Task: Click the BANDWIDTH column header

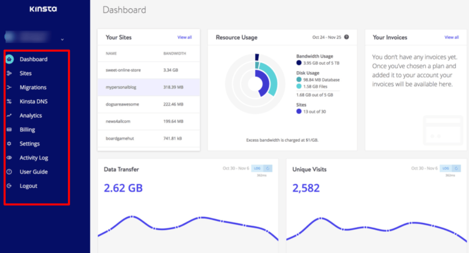Action: click(x=175, y=53)
